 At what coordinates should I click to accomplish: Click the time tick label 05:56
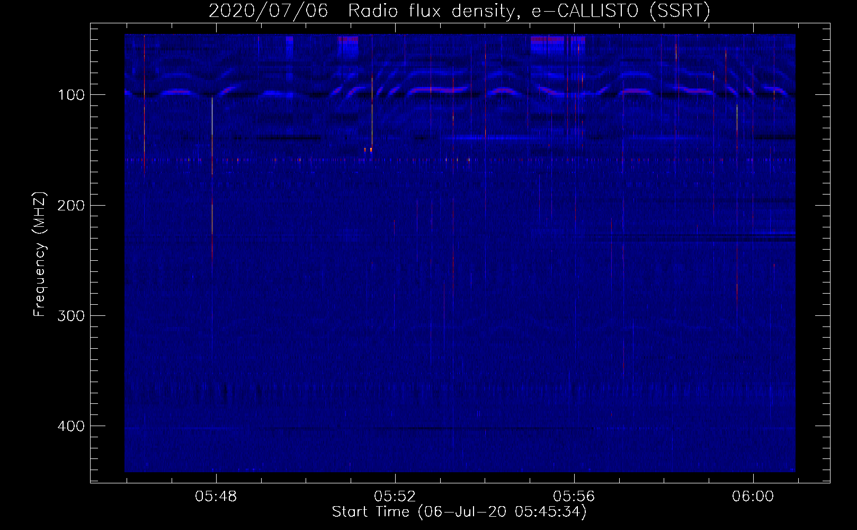coord(574,497)
